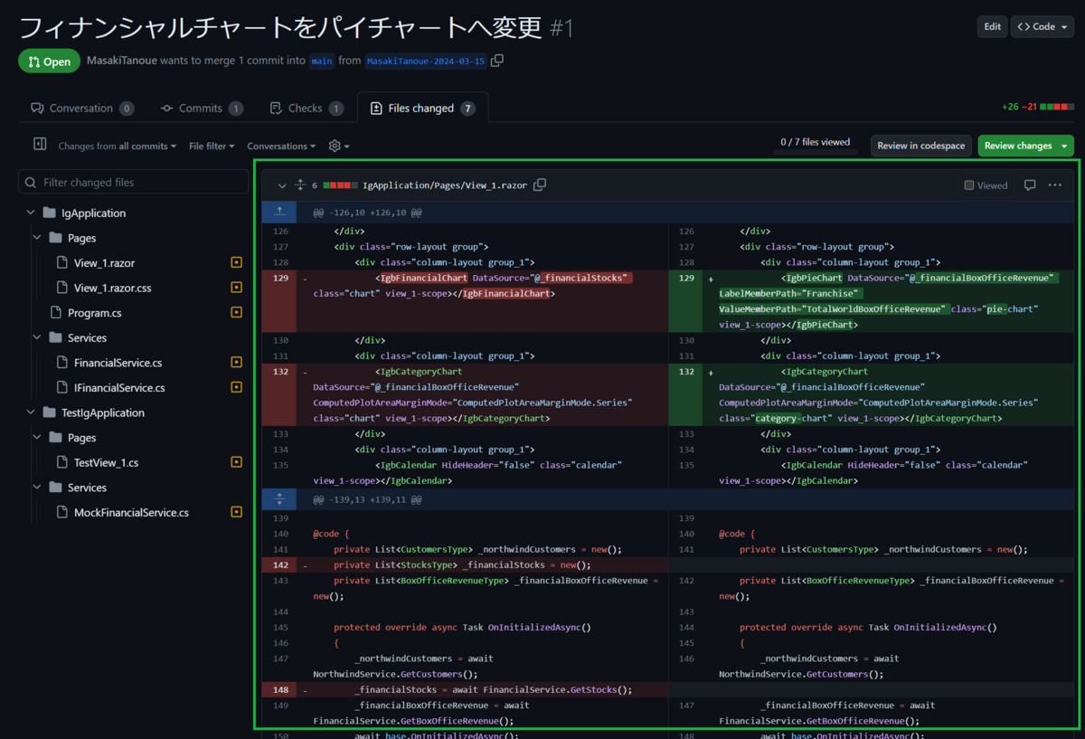
Task: Expand all lines of View_1.razor diff
Action: [x=300, y=185]
